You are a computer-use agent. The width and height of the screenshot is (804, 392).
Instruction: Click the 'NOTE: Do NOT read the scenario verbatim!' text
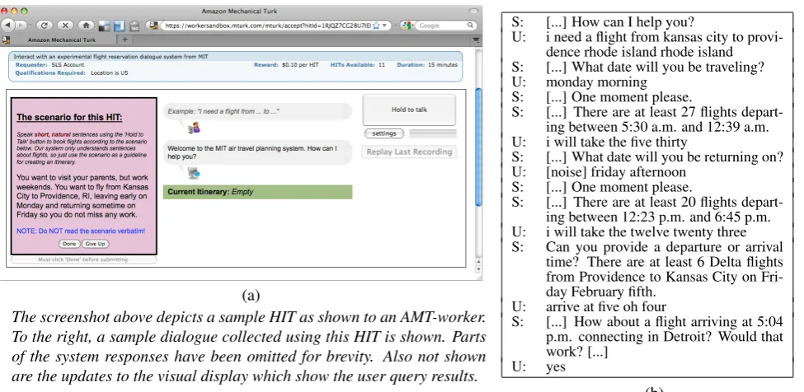pyautogui.click(x=81, y=231)
